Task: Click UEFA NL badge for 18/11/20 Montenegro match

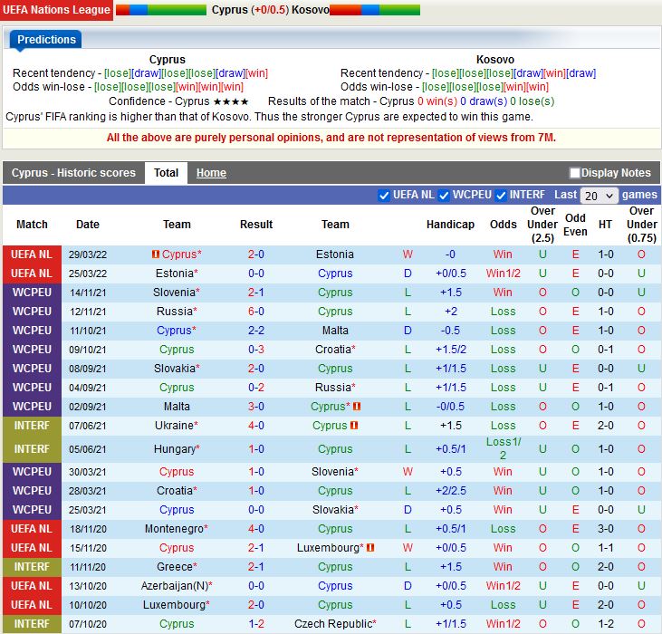Action: [32, 529]
